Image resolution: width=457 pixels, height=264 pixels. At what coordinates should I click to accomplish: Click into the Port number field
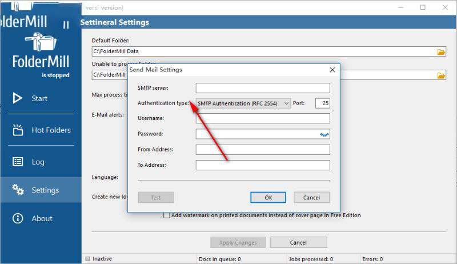[x=323, y=103]
